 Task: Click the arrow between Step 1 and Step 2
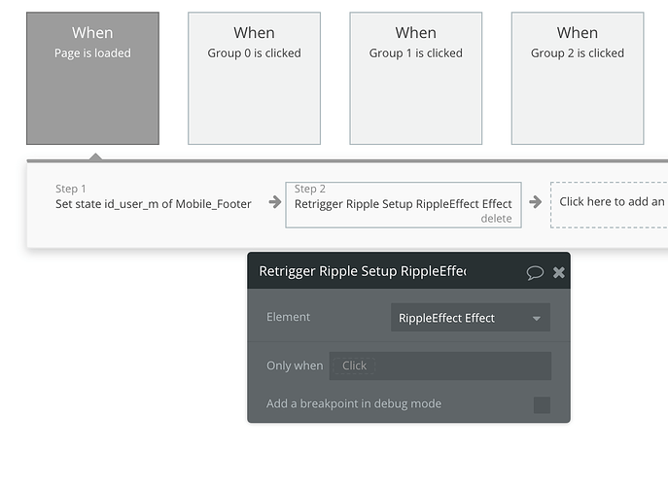(275, 203)
